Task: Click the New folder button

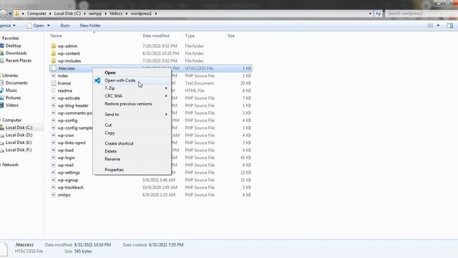Action: [90, 26]
